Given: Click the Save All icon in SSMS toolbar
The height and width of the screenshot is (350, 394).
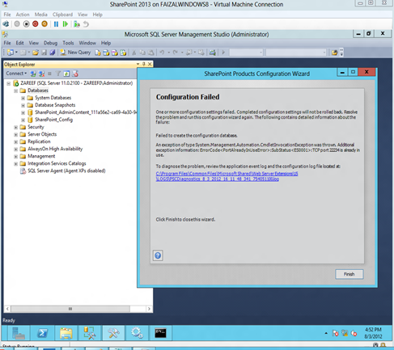Looking at the screenshot, I should click(x=53, y=53).
